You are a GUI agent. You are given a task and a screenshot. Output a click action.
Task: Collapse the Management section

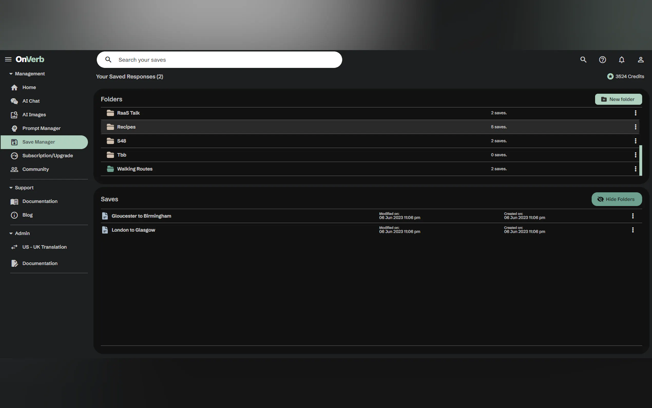11,74
